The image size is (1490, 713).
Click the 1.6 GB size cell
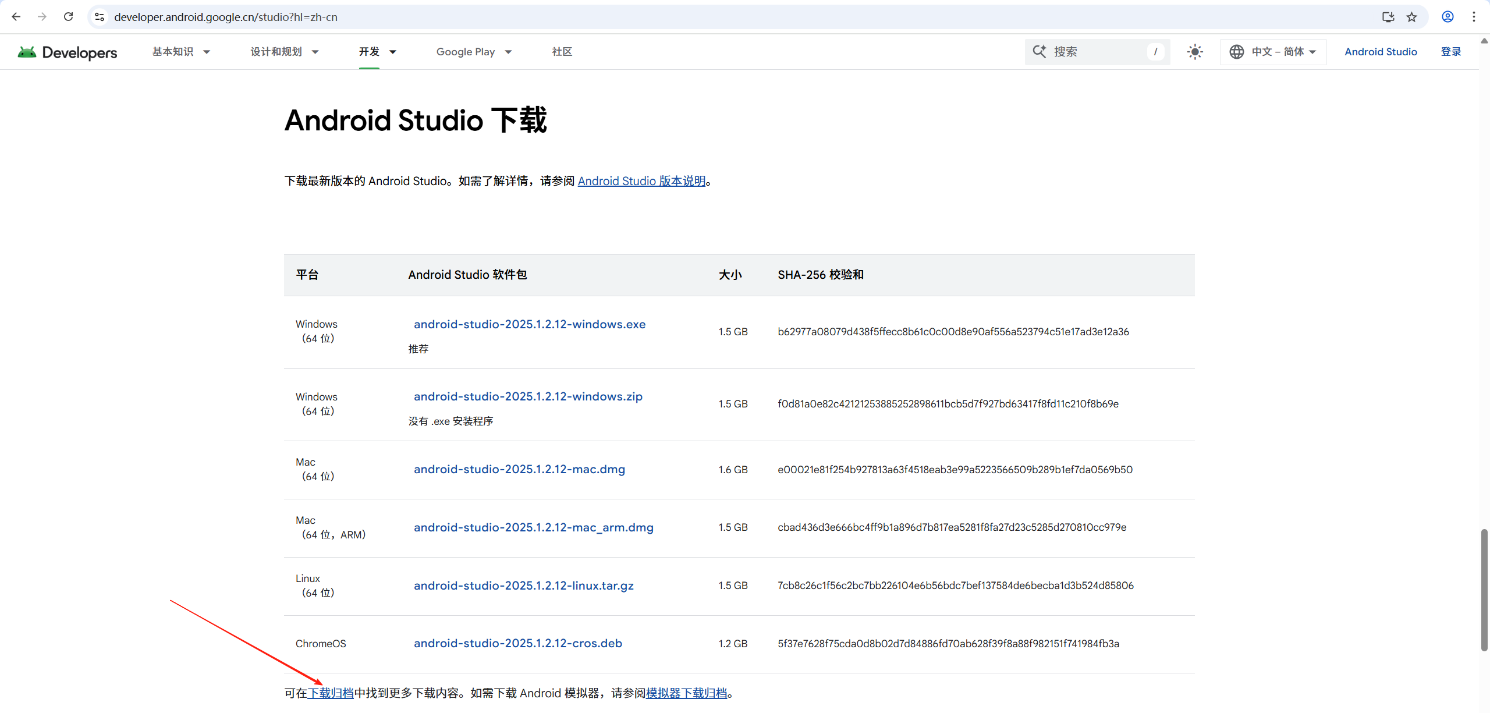pyautogui.click(x=733, y=470)
